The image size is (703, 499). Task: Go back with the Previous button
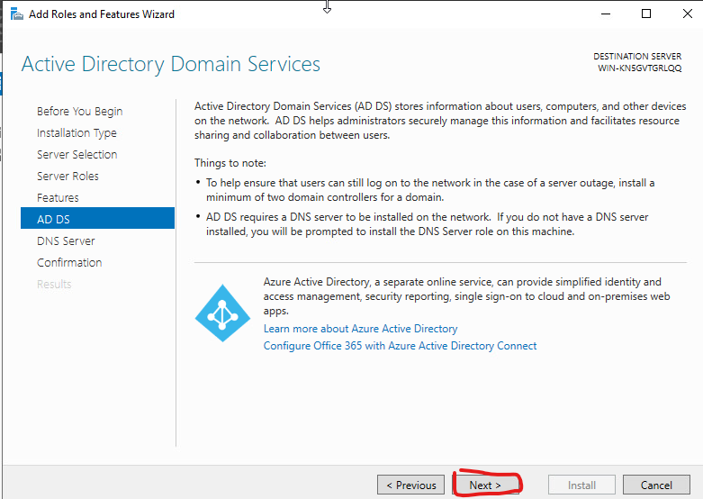[410, 485]
